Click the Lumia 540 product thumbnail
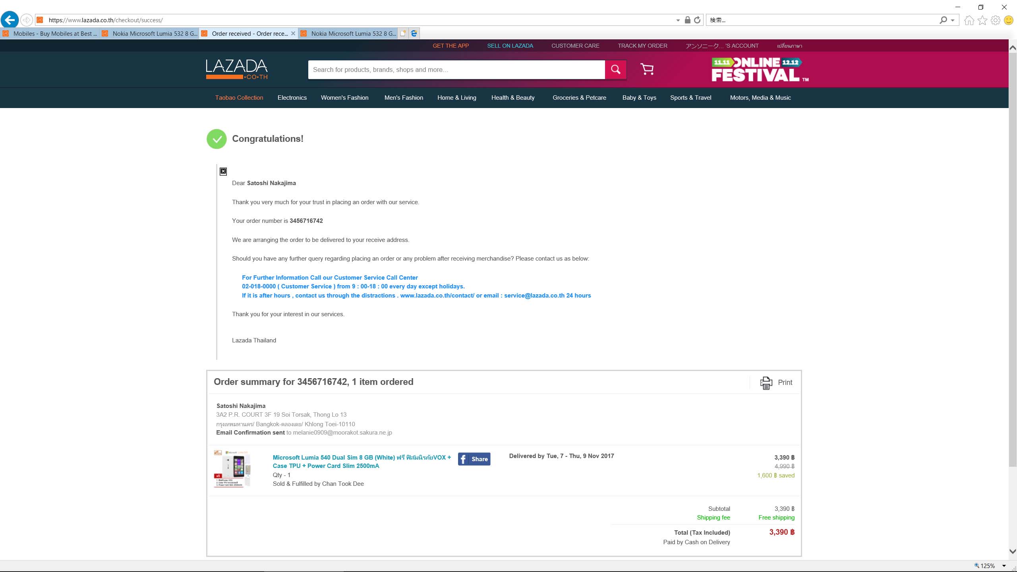Screen dimensions: 1017x572 point(233,469)
